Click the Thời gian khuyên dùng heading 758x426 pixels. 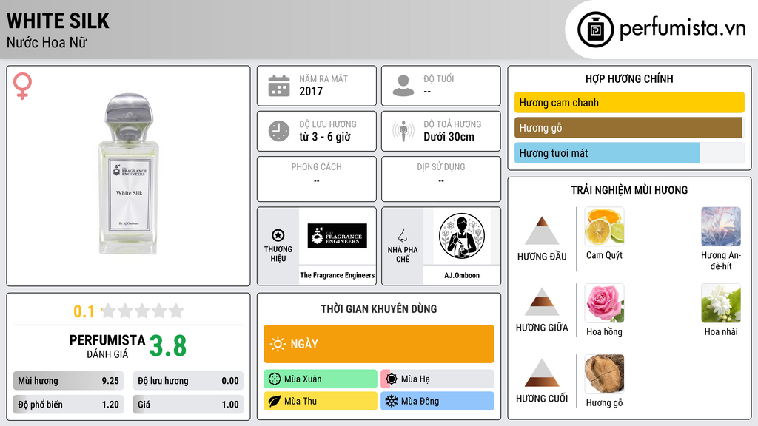click(x=379, y=309)
